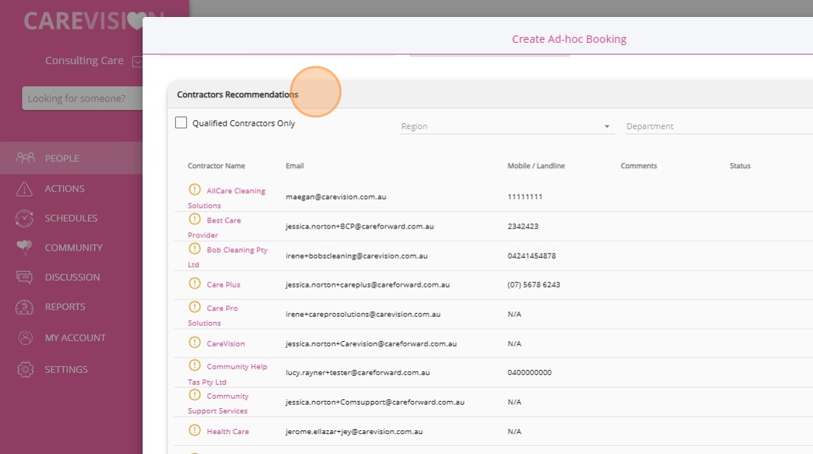Open the Health Care contractor link

click(x=227, y=431)
